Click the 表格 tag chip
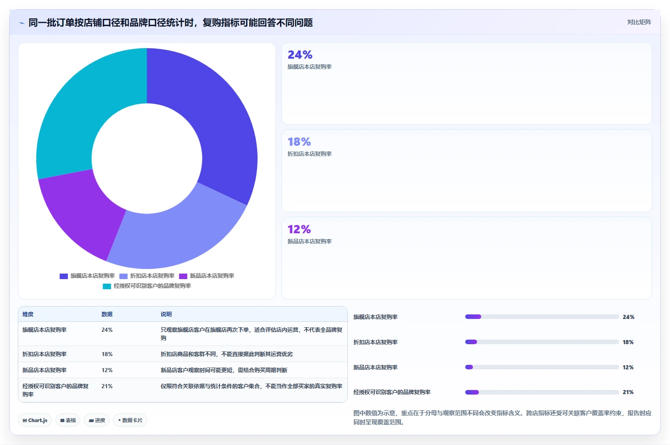 tap(68, 420)
